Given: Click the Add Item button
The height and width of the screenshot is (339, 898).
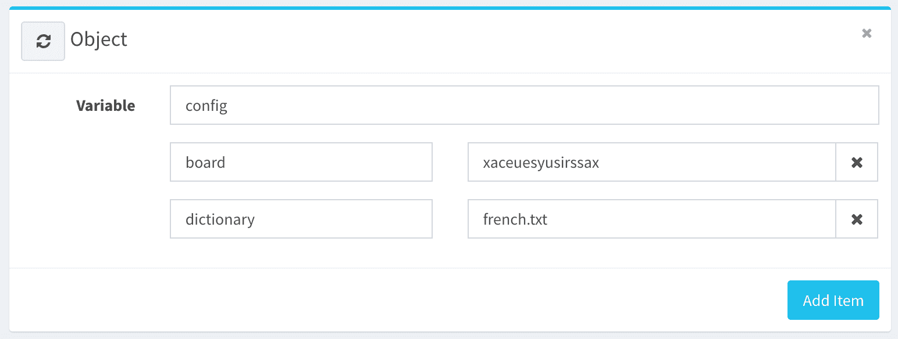Looking at the screenshot, I should pyautogui.click(x=833, y=301).
